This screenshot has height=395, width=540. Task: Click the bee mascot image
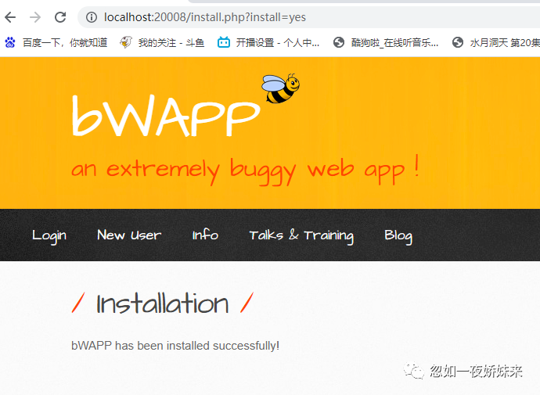point(280,88)
